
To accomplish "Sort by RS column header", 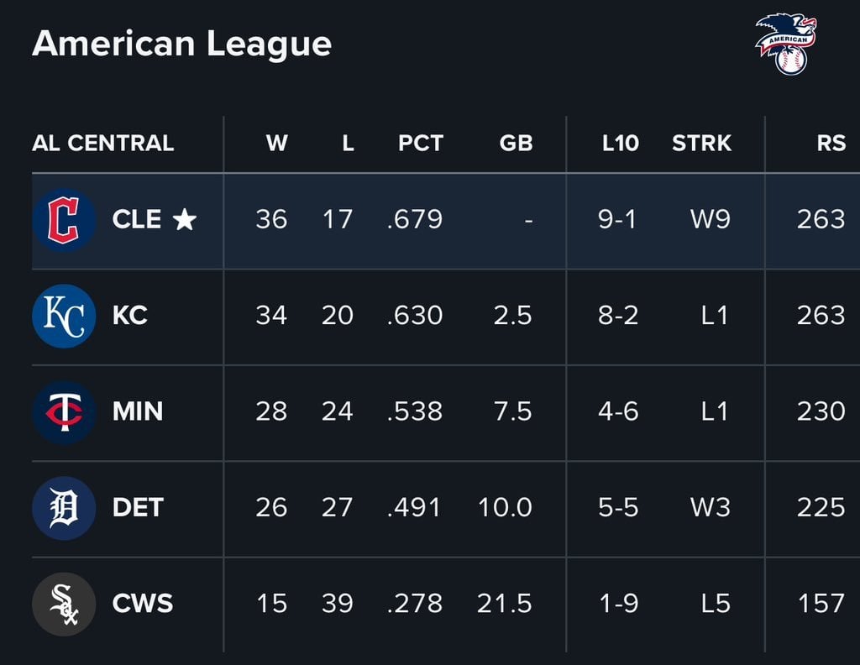I will click(x=831, y=143).
